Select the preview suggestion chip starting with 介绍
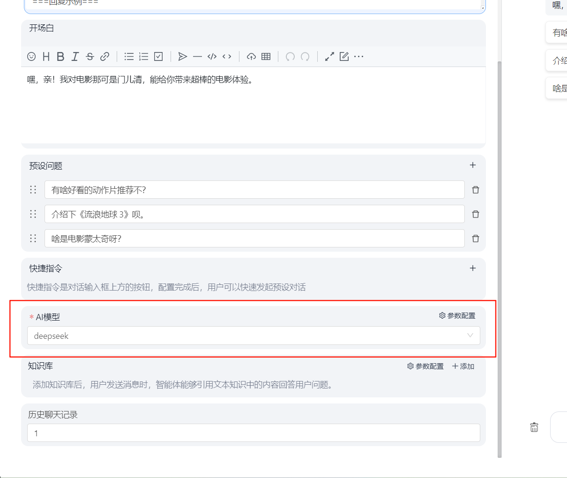Viewport: 567px width, 478px height. coord(557,60)
